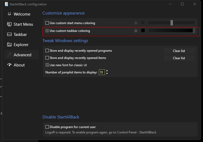
Task: Click the Disable StartAllBack heading
Action: pos(61,117)
